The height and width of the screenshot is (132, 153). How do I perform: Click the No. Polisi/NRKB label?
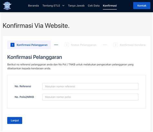point(24,97)
